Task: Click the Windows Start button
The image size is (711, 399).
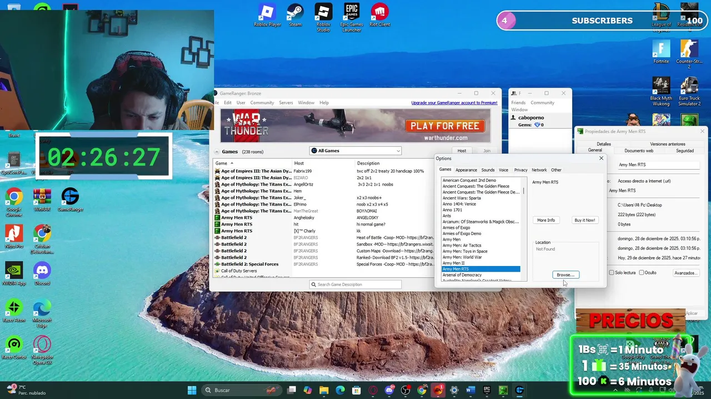Action: (x=192, y=390)
